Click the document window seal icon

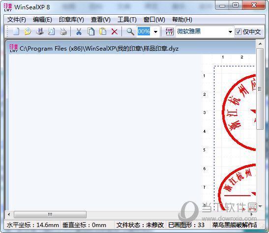pyautogui.click(x=14, y=48)
